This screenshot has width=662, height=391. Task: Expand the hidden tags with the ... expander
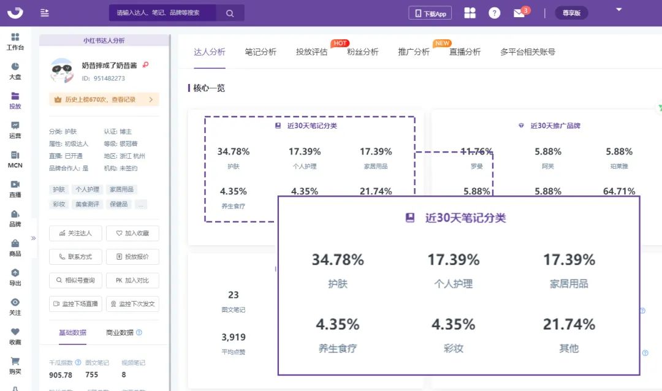pos(140,204)
